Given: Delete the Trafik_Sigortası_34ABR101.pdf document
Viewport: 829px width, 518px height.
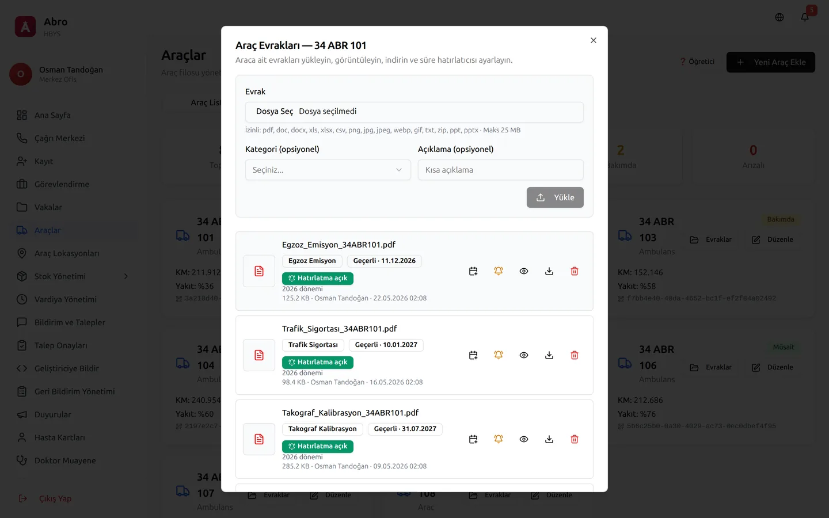Looking at the screenshot, I should click(575, 355).
